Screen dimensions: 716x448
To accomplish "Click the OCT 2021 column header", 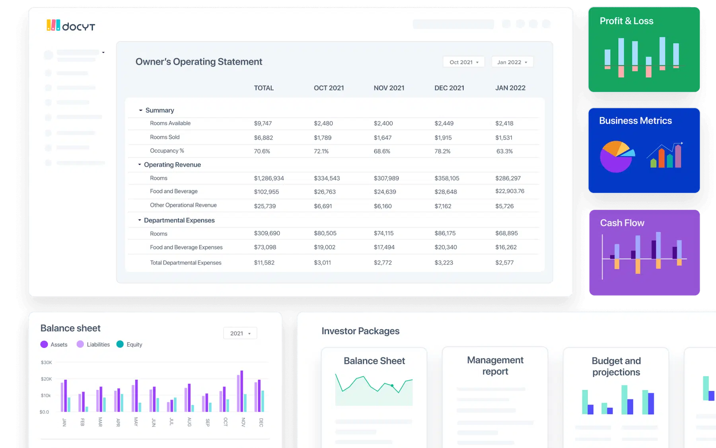I will pos(329,88).
